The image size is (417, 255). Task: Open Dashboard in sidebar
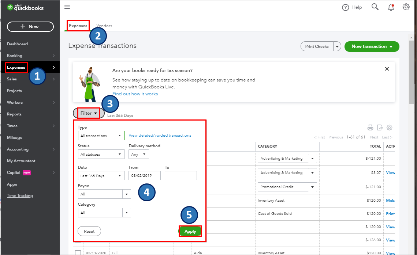tap(17, 44)
